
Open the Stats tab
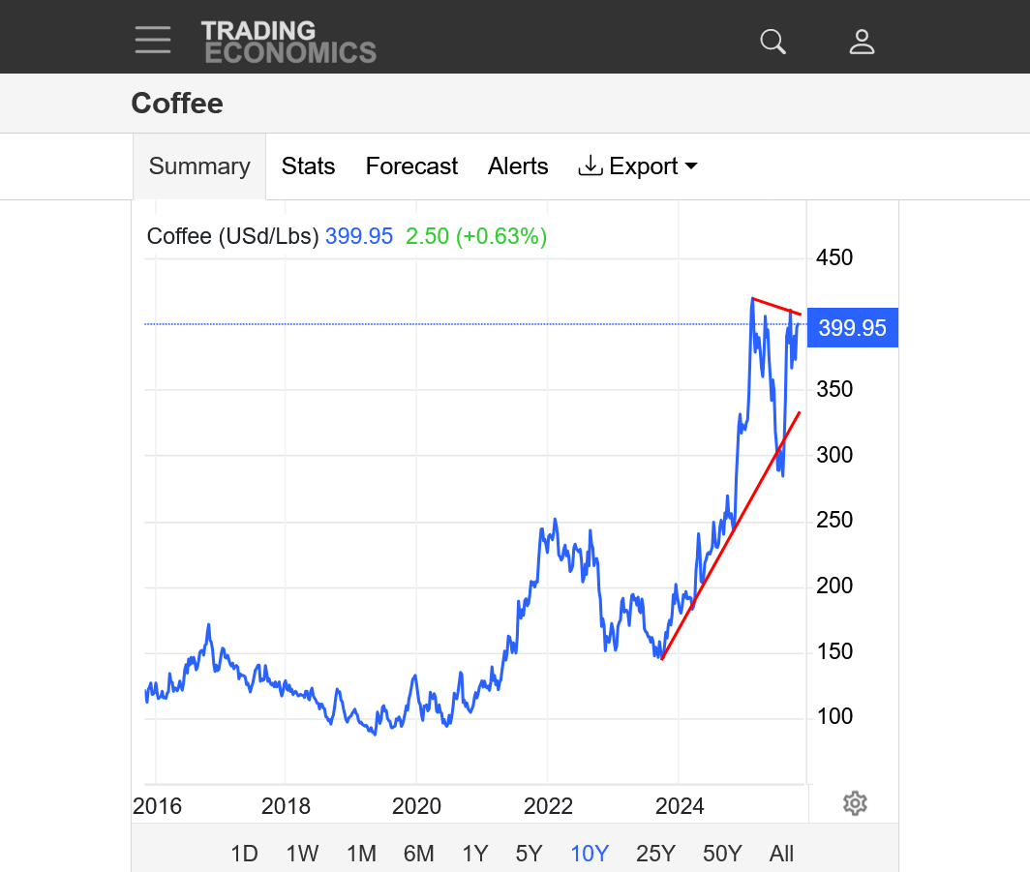pyautogui.click(x=308, y=166)
